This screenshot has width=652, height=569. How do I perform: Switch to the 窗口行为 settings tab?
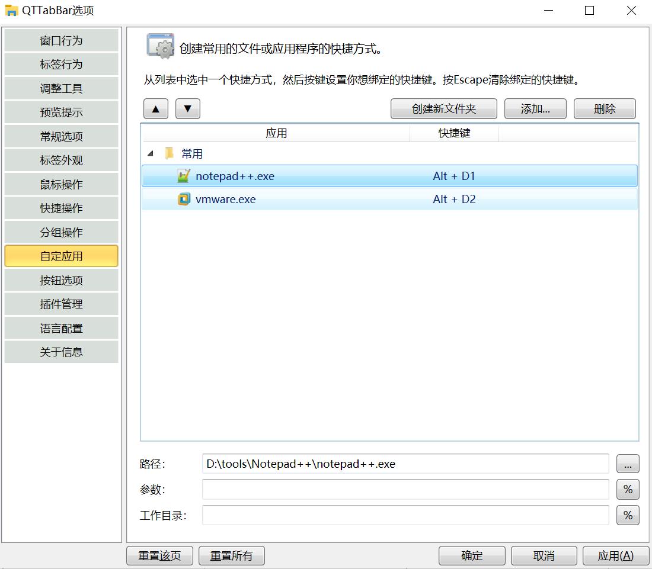61,40
